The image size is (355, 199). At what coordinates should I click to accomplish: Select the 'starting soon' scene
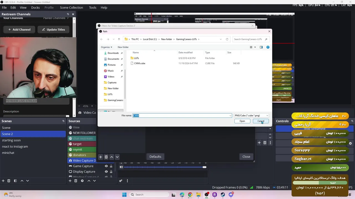click(x=33, y=140)
